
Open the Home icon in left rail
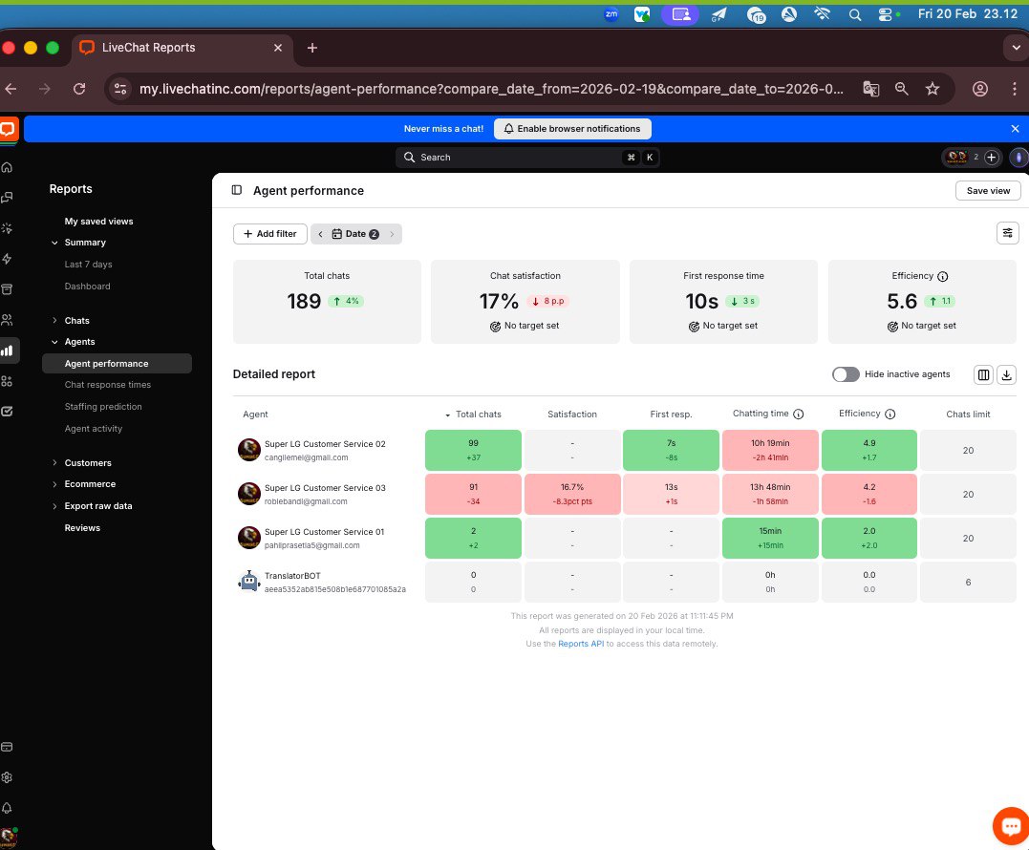(x=8, y=167)
